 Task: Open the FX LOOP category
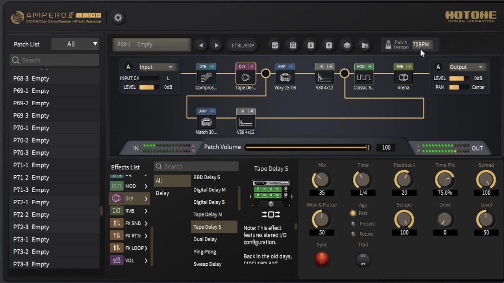(130, 248)
